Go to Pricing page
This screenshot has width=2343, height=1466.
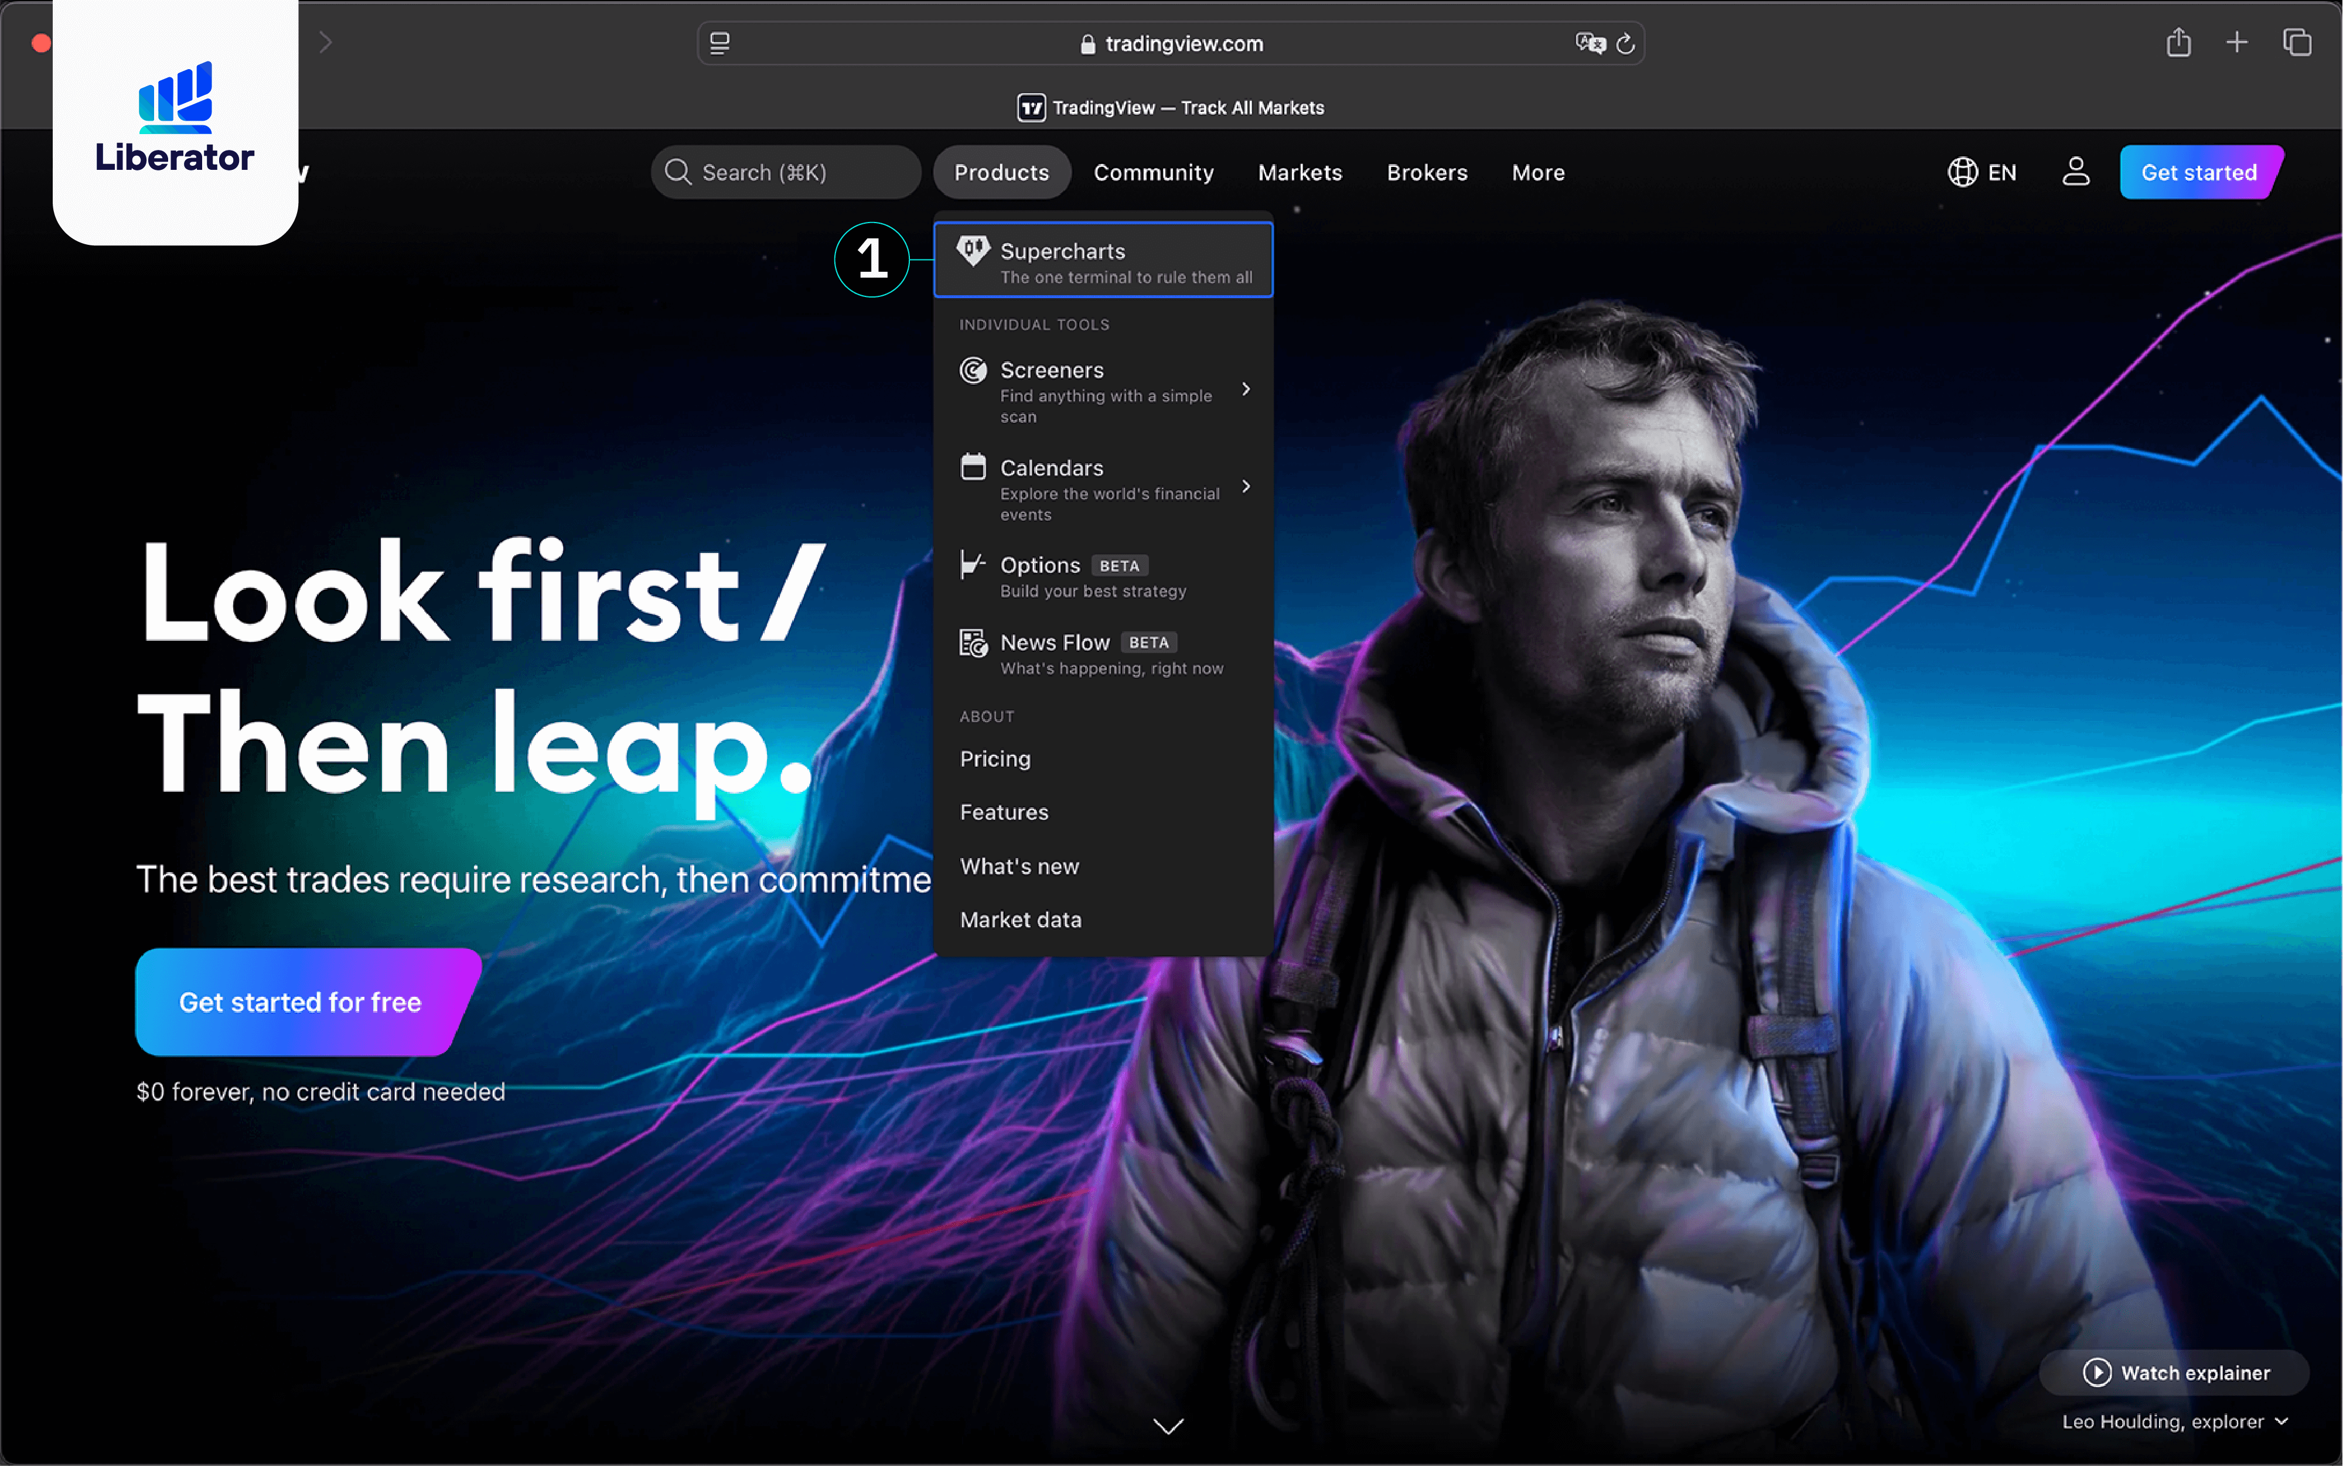coord(995,758)
